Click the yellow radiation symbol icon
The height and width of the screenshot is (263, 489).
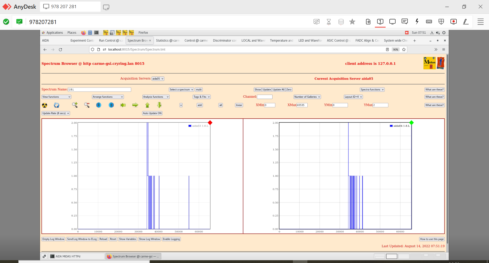tap(45, 105)
